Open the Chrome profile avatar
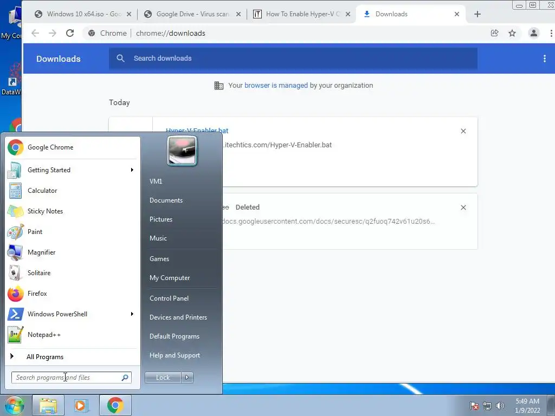555x416 pixels. 534,33
